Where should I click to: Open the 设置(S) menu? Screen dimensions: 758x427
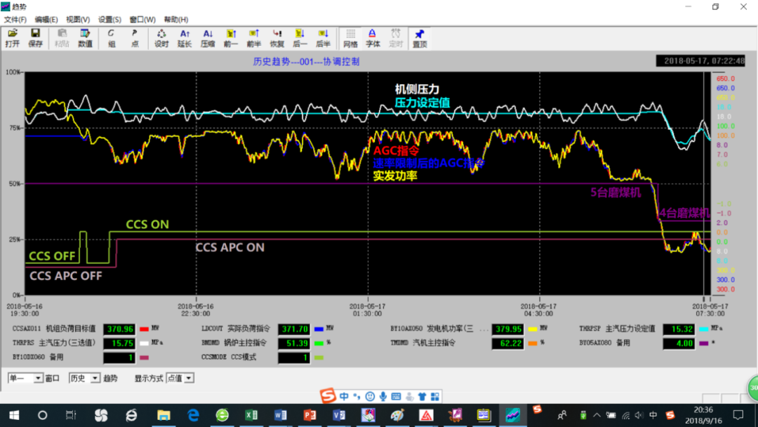(109, 20)
